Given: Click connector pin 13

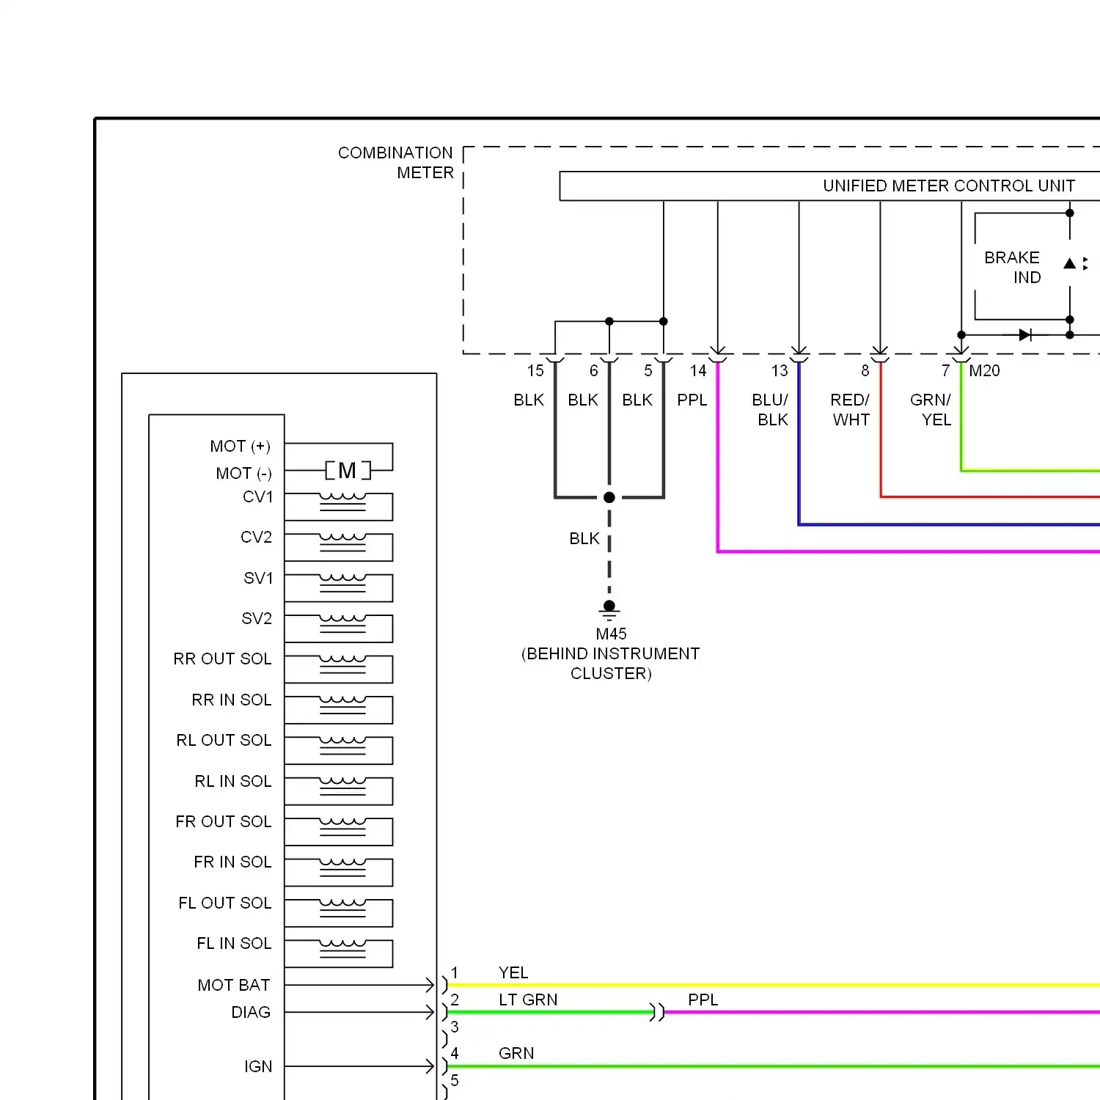Looking at the screenshot, I should pyautogui.click(x=779, y=371).
